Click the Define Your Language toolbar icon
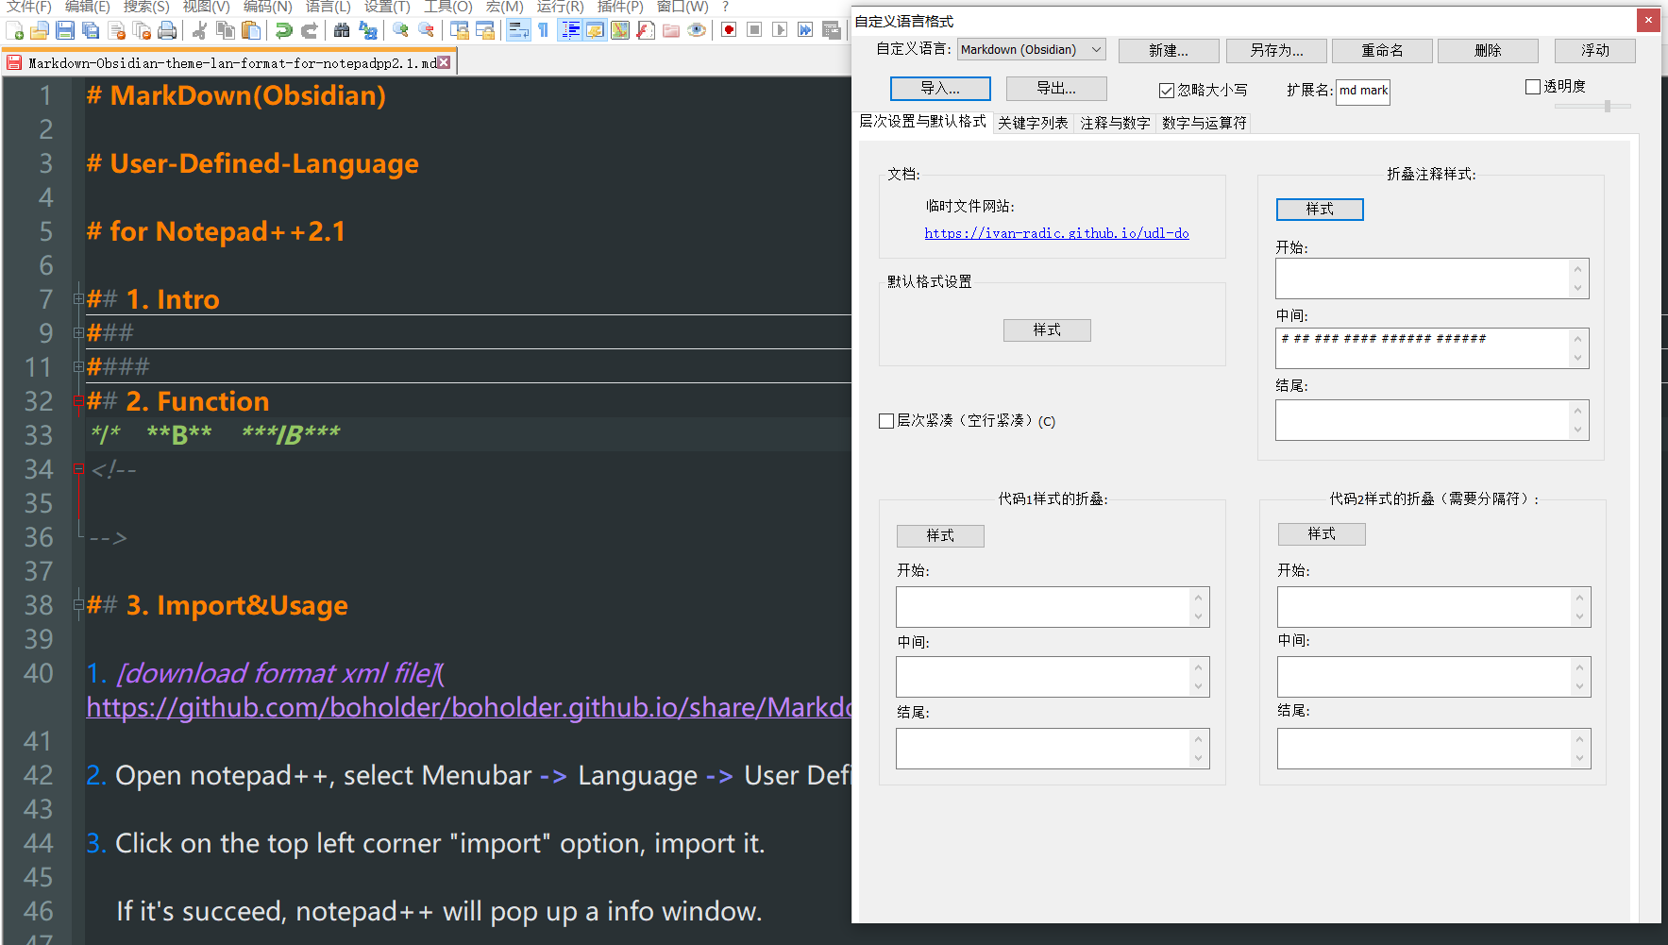 [595, 30]
